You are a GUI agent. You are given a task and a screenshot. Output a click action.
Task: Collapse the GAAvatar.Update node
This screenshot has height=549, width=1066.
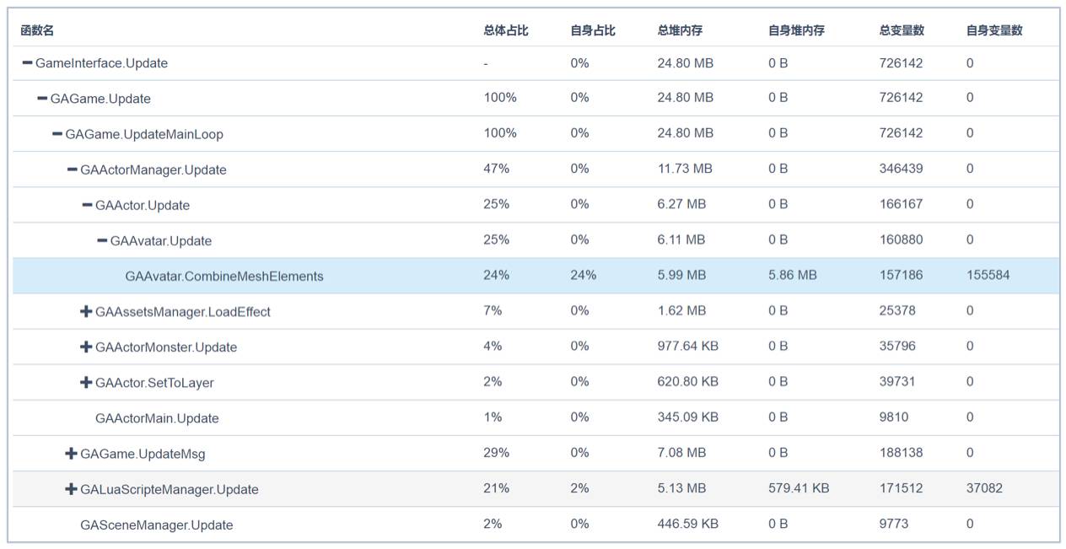pos(102,240)
